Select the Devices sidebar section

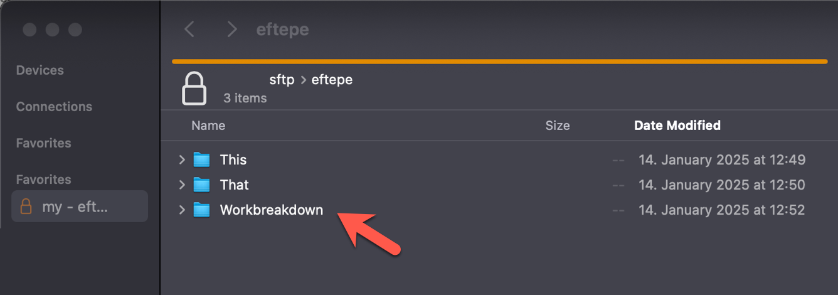pyautogui.click(x=40, y=70)
